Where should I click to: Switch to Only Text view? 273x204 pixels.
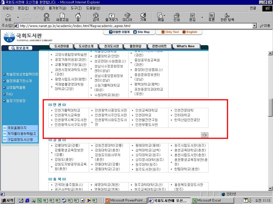[x=170, y=32]
